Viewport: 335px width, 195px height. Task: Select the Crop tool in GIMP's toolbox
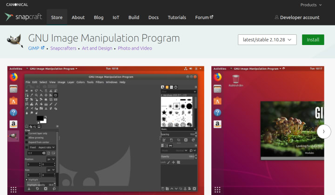click(x=55, y=95)
